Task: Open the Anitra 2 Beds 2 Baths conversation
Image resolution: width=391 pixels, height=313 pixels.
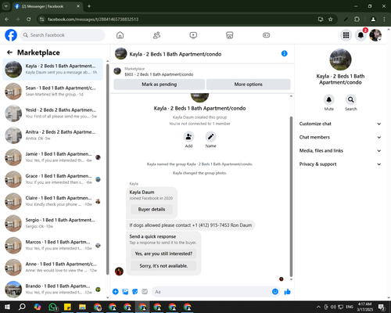Action: click(53, 135)
